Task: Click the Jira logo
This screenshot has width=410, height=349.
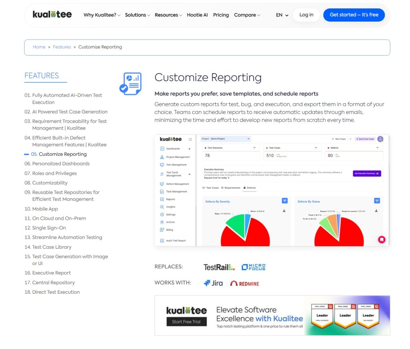Action: tap(213, 283)
